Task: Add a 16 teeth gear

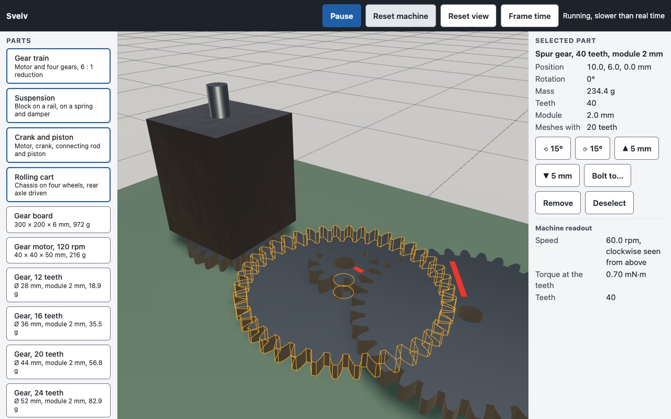Action: 58,324
